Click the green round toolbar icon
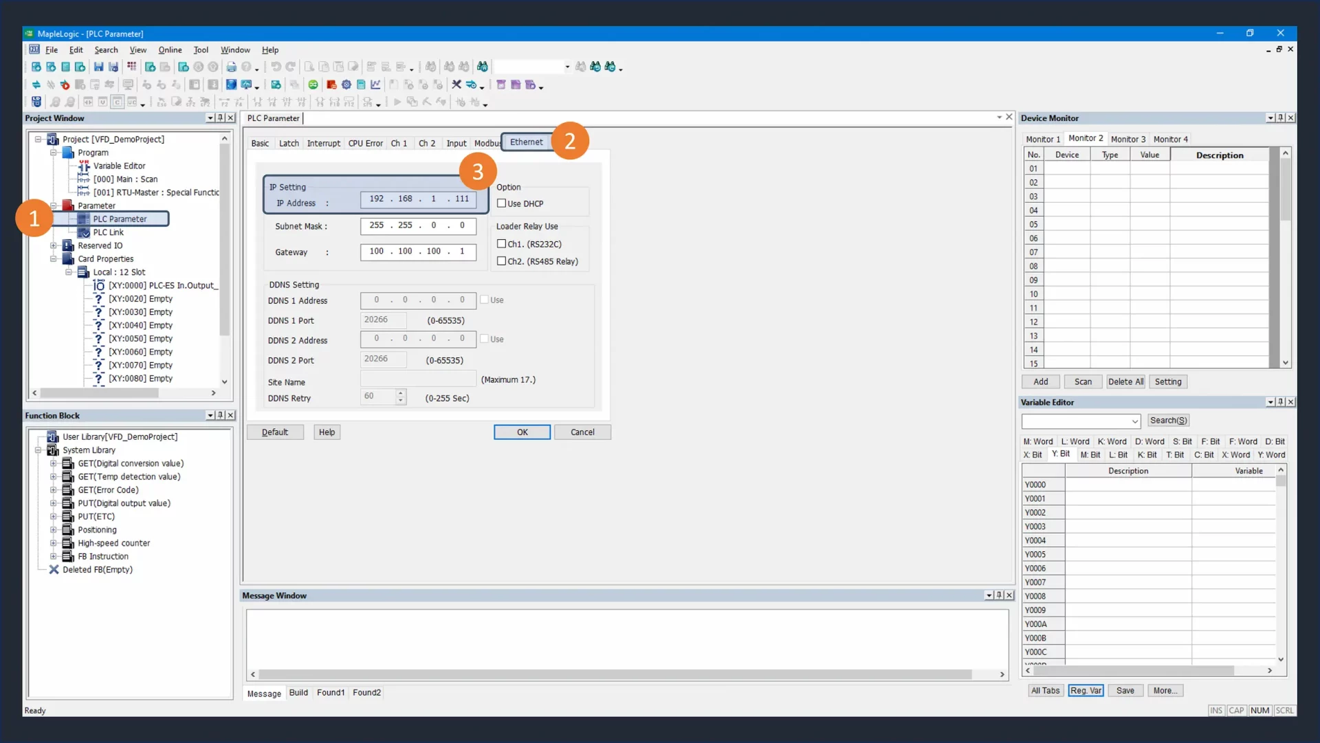1320x743 pixels. point(313,85)
